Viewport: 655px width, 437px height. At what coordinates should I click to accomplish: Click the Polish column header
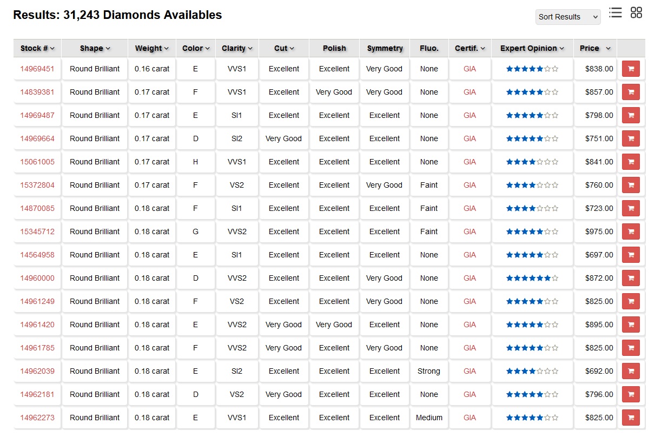tap(334, 48)
